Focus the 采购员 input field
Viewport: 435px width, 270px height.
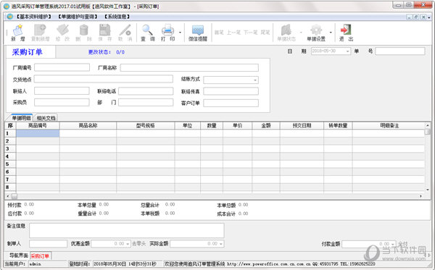(62, 103)
